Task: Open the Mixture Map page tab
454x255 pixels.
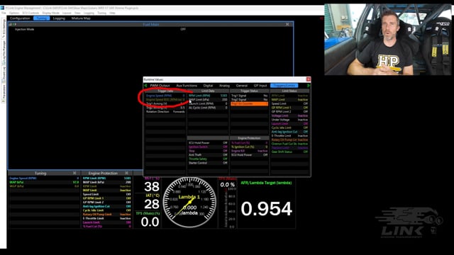Action: click(x=81, y=18)
